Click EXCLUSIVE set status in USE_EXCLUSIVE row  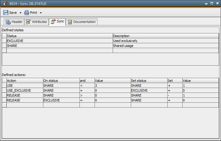(149, 90)
